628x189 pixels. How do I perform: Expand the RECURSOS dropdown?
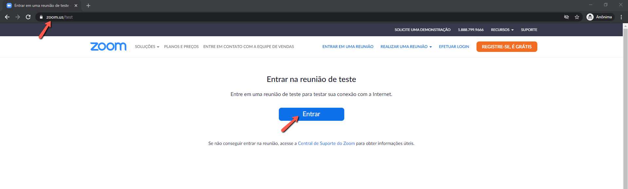502,30
